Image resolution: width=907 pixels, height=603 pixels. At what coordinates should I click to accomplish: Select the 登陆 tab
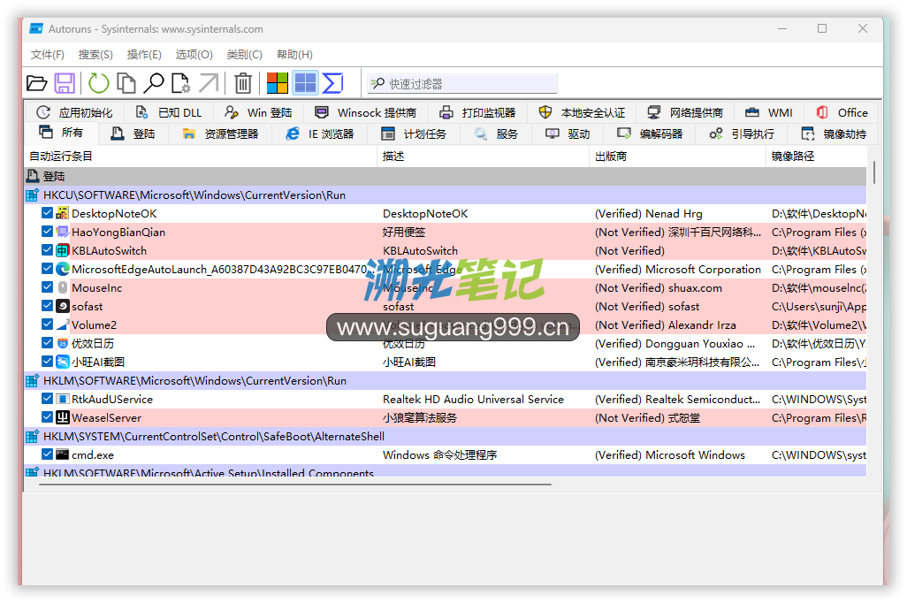coord(133,134)
